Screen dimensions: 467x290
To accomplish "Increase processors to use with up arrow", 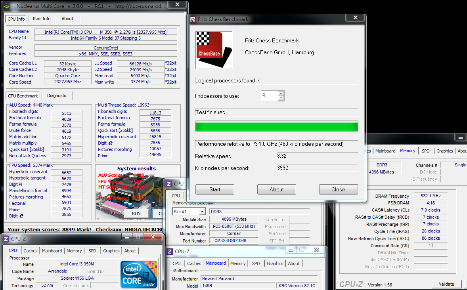I will coord(281,93).
